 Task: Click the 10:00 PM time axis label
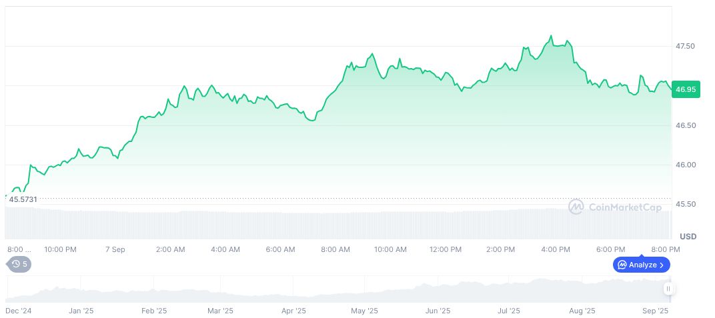click(60, 249)
